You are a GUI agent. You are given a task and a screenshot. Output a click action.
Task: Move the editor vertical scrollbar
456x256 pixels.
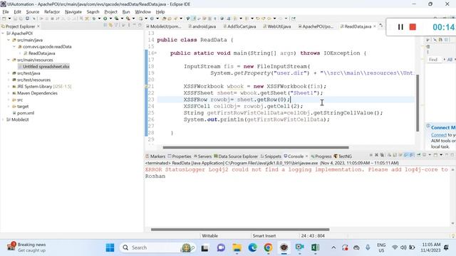click(418, 103)
